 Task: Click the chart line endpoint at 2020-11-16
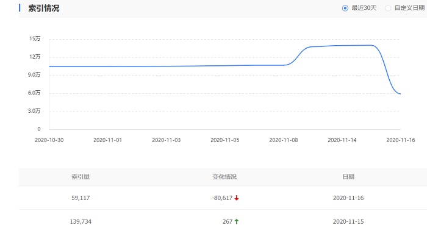click(400, 94)
